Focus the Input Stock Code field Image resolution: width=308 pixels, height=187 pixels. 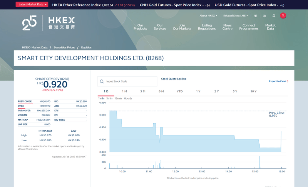click(x=127, y=81)
